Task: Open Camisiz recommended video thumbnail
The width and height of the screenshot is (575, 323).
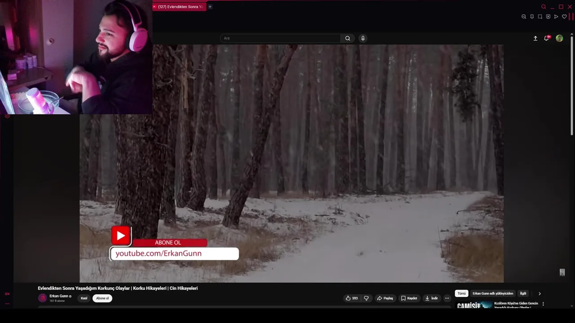Action: (474, 306)
